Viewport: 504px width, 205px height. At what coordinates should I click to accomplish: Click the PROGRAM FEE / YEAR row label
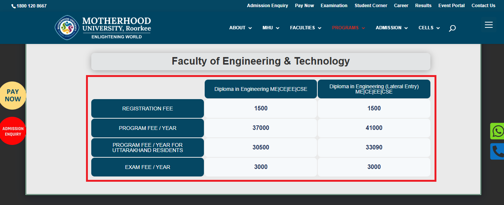pos(148,128)
